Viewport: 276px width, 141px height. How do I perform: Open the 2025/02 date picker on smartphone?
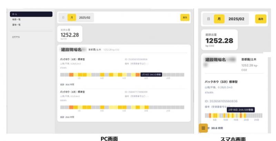pos(236,19)
